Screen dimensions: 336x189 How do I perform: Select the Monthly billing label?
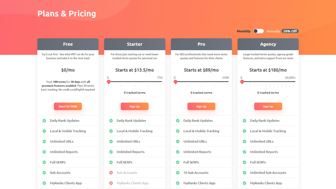click(244, 31)
